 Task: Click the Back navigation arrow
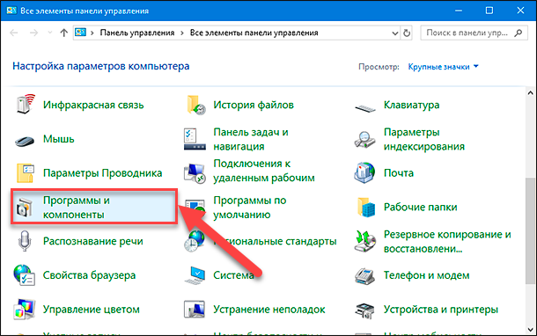pos(14,33)
